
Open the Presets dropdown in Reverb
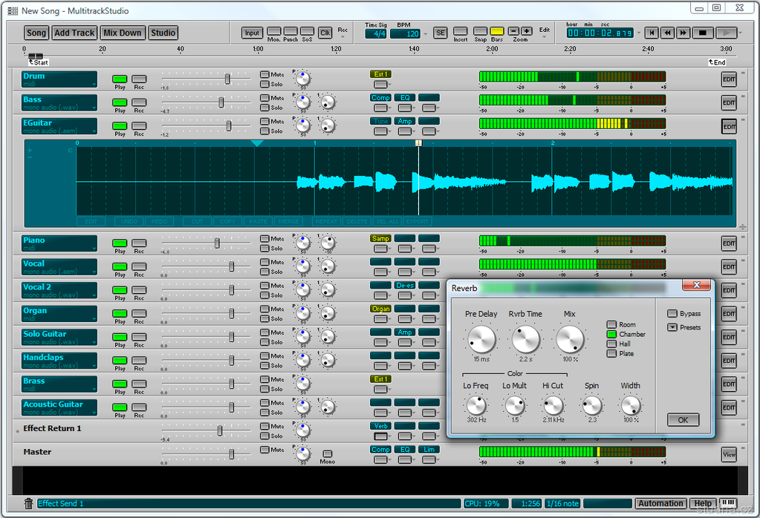click(x=672, y=327)
